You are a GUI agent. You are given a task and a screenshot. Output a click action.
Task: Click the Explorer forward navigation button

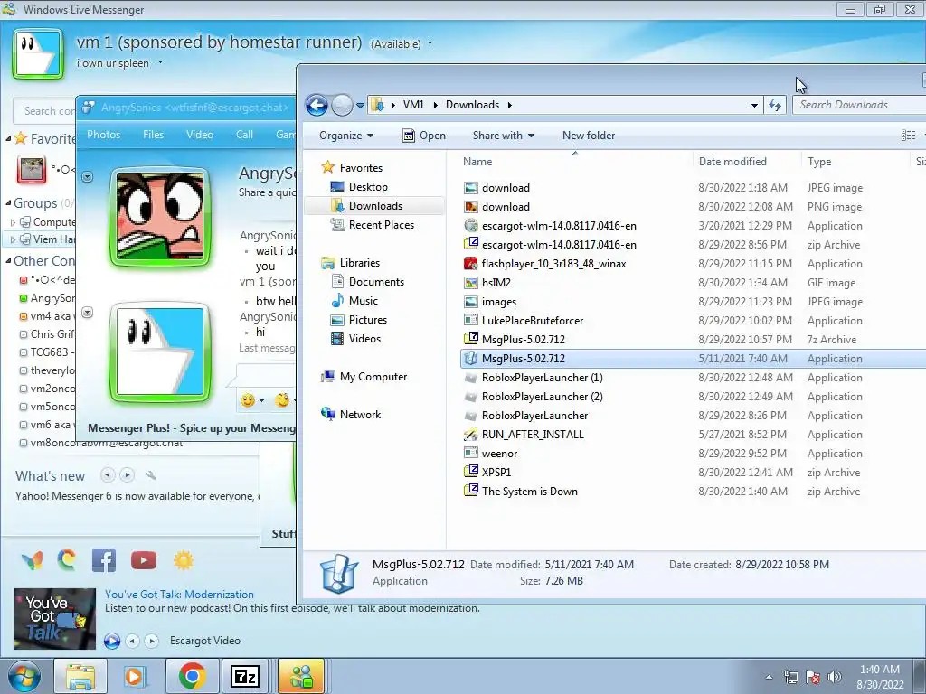coord(342,105)
